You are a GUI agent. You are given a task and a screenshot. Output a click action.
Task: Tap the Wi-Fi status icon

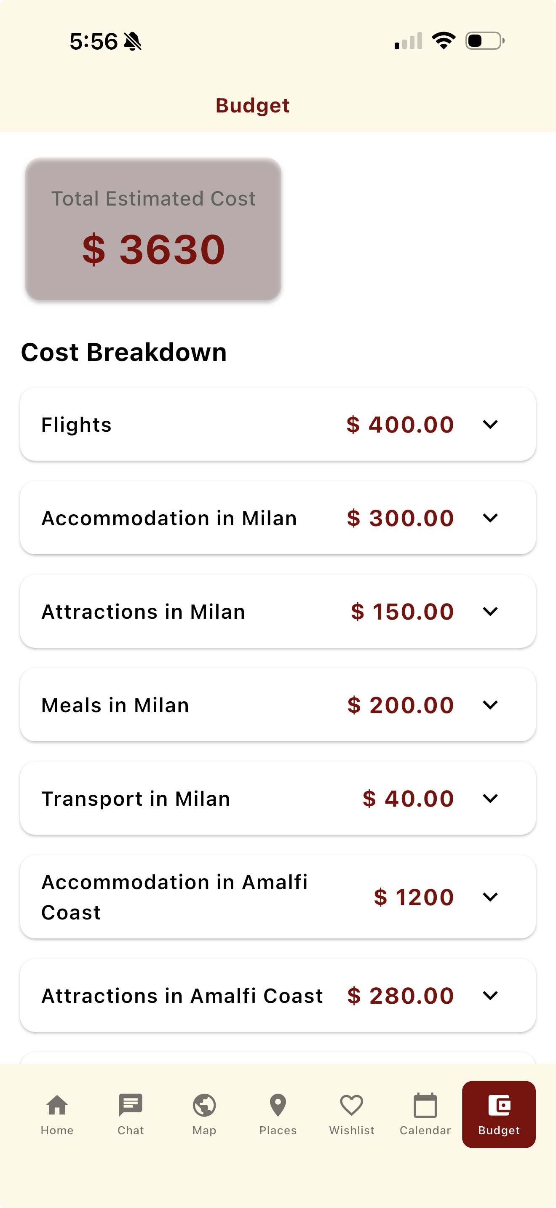pos(443,40)
